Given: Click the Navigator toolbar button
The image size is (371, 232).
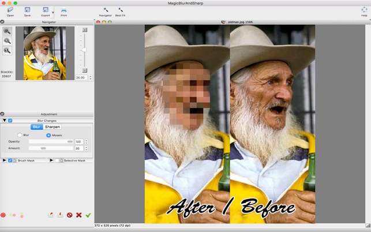Looking at the screenshot, I should click(105, 10).
